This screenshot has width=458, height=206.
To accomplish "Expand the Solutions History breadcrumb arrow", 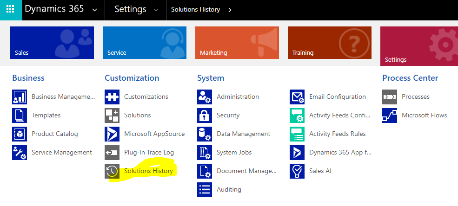I will [x=230, y=10].
